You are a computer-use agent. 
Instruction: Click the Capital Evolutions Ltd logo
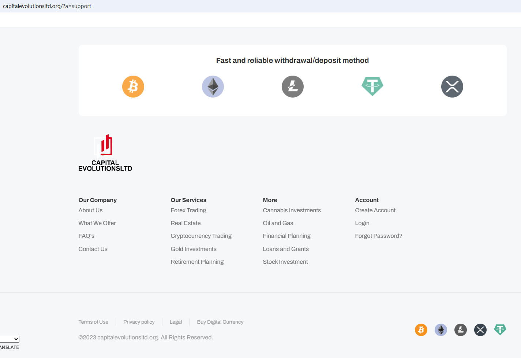click(105, 153)
